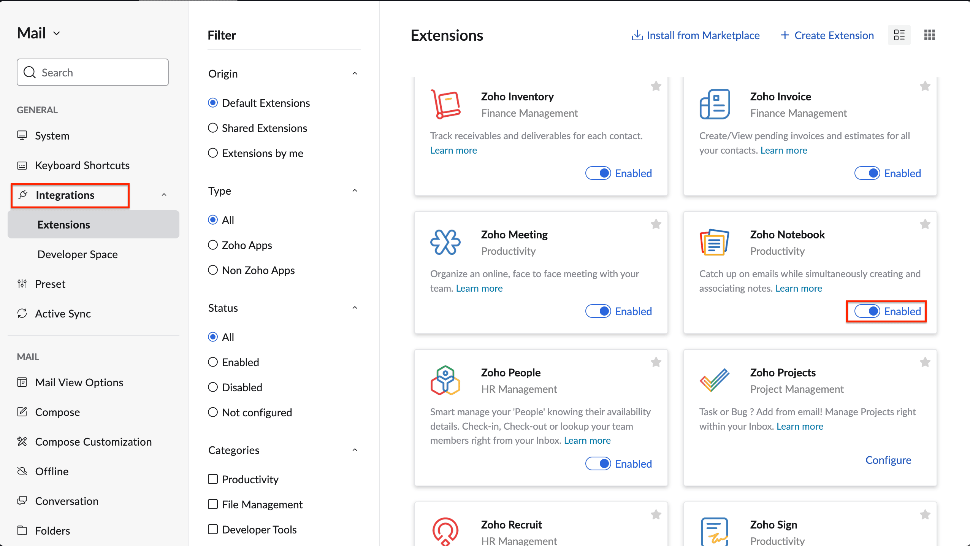Favorite Zoho Notebook with star icon
970x546 pixels.
(x=925, y=224)
